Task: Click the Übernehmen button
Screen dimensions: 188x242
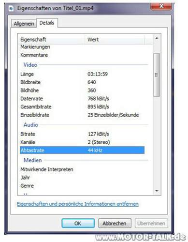Action: point(151,223)
